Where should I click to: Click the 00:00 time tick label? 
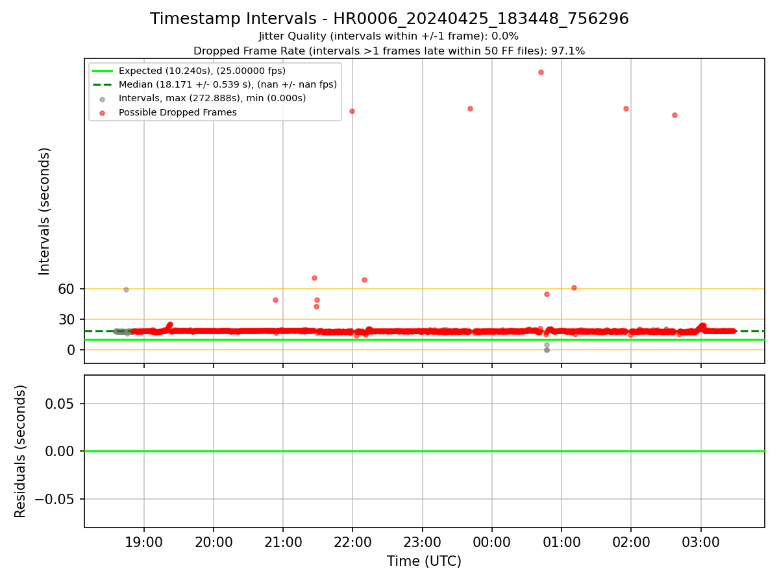492,542
